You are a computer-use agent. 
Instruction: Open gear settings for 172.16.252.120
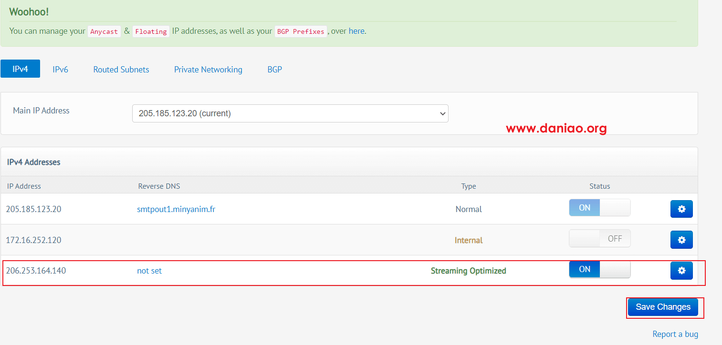pos(681,240)
